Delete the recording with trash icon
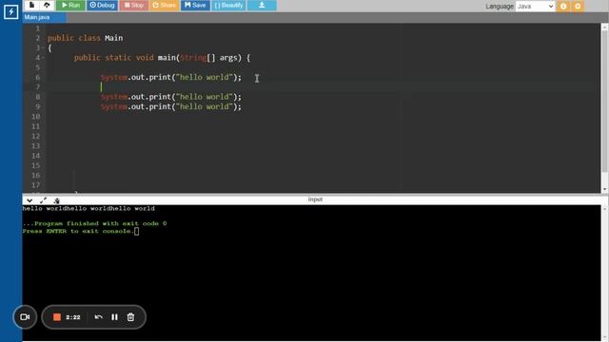The image size is (609, 342). click(x=130, y=317)
